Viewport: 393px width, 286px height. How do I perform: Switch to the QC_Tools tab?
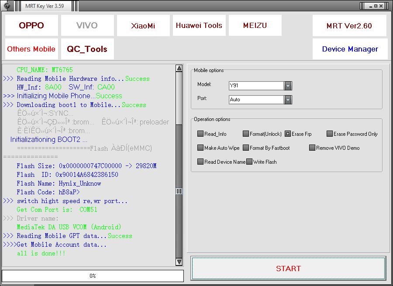[87, 49]
